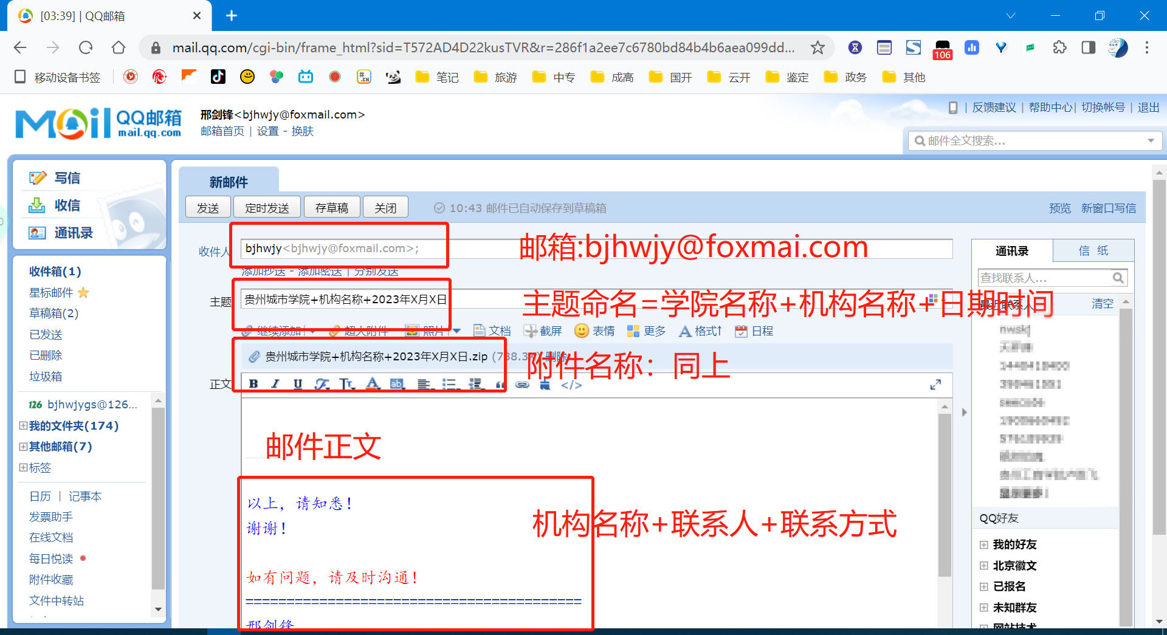Open the indent options

pos(477,384)
